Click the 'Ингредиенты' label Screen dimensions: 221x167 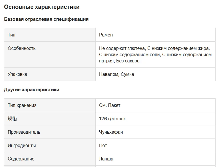point(22,145)
